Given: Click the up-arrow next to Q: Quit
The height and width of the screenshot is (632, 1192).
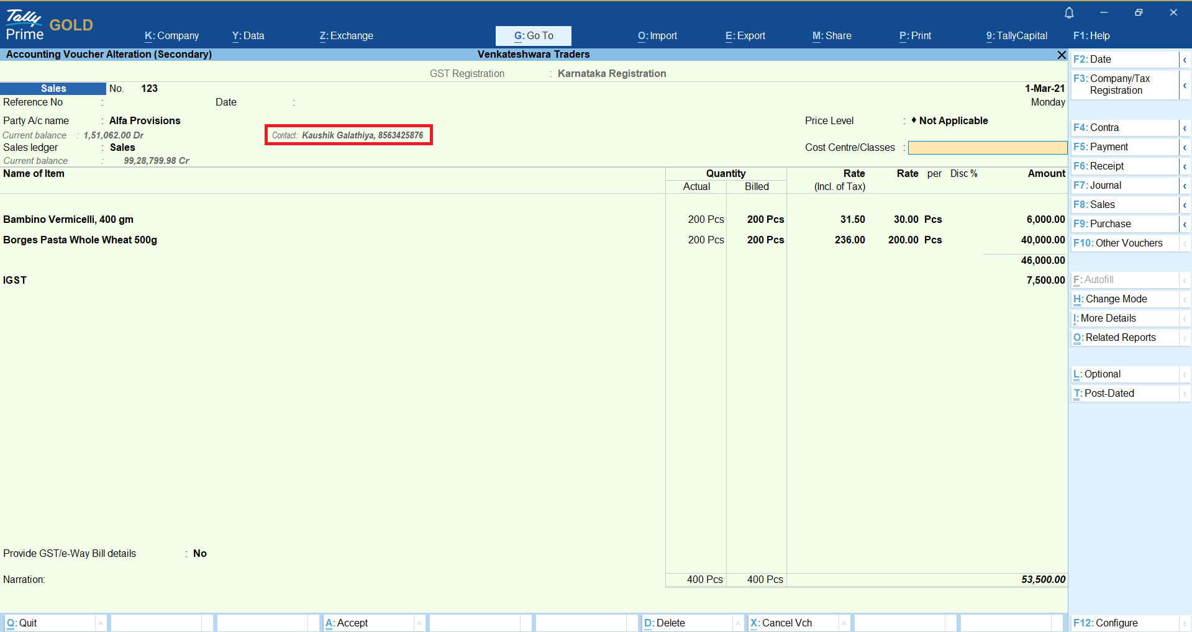Looking at the screenshot, I should pyautogui.click(x=101, y=623).
